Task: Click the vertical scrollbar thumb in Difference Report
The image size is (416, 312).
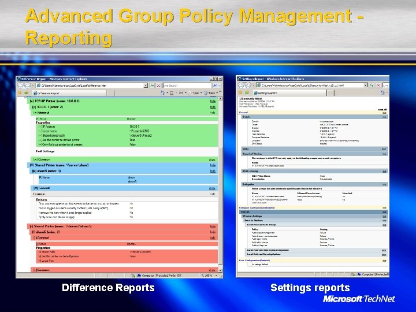Action: coord(220,205)
